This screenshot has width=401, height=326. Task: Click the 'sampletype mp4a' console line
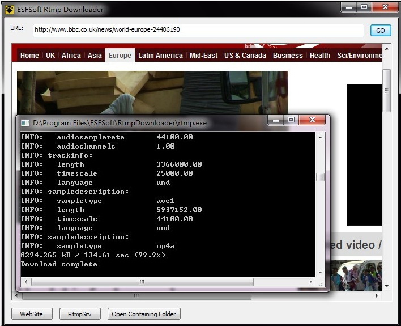[97, 246]
